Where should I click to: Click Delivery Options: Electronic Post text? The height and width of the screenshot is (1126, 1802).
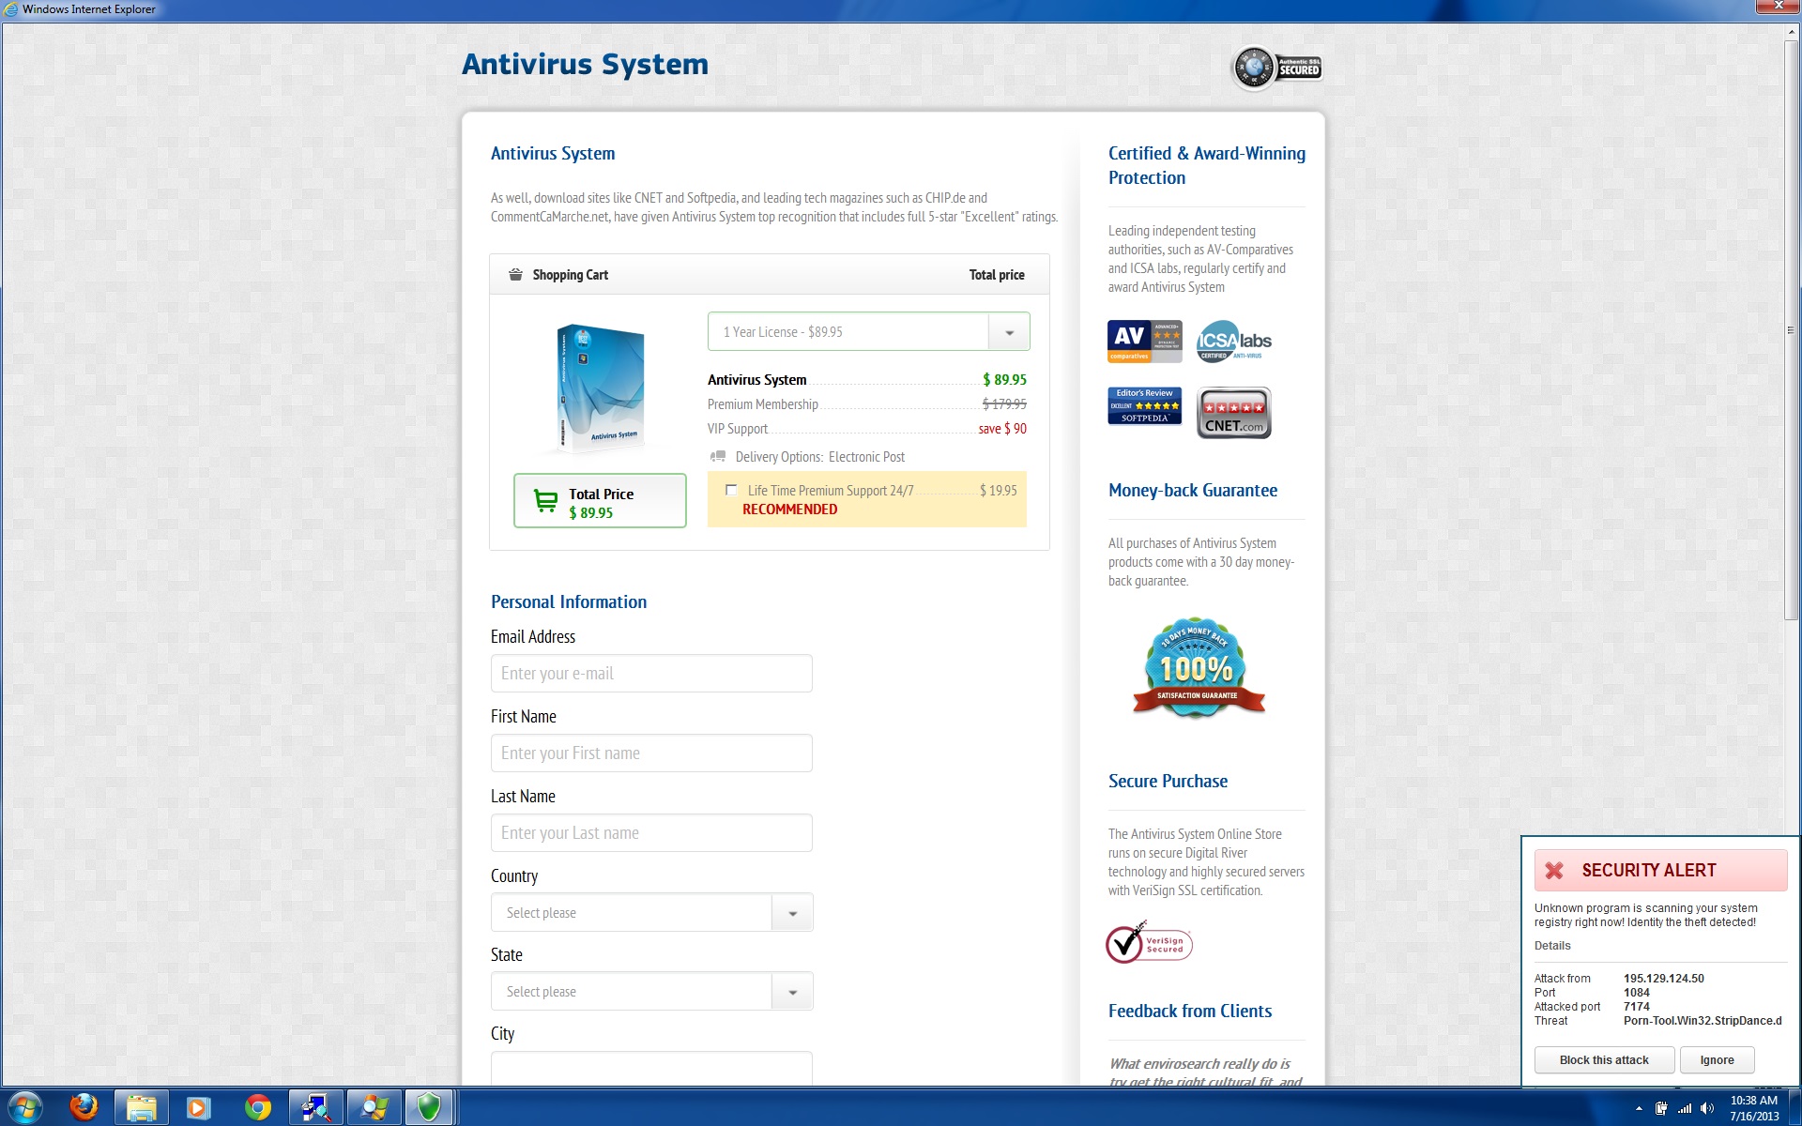coord(820,457)
